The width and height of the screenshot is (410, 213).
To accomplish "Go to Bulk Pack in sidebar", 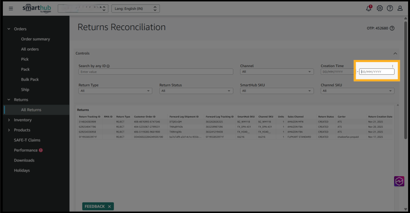I will point(30,79).
